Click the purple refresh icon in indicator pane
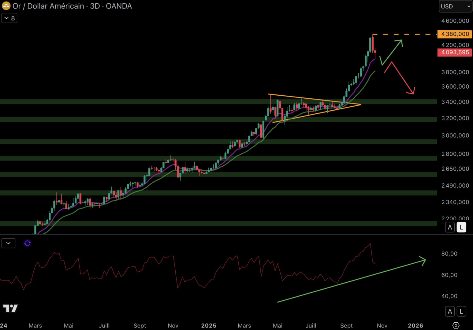The height and width of the screenshot is (330, 473). (x=27, y=243)
